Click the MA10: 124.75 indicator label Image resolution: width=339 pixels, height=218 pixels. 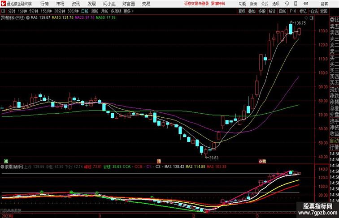[62, 18]
